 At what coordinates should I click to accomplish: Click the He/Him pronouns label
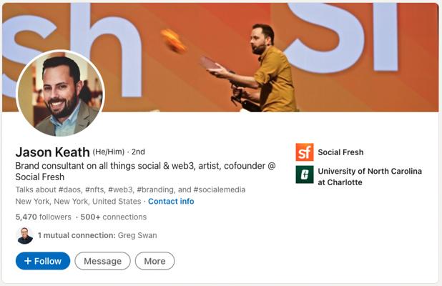click(x=108, y=152)
